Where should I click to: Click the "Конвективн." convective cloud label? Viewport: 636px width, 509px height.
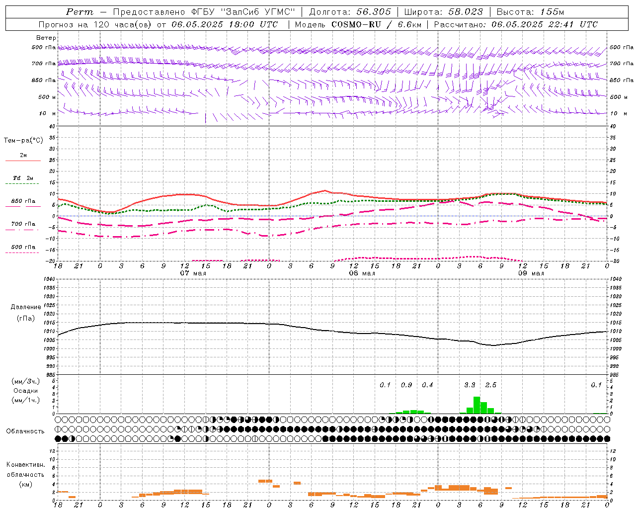(x=25, y=465)
